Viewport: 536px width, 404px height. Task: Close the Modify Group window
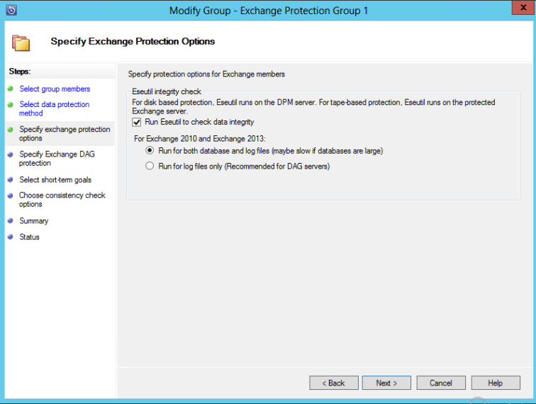click(x=520, y=10)
